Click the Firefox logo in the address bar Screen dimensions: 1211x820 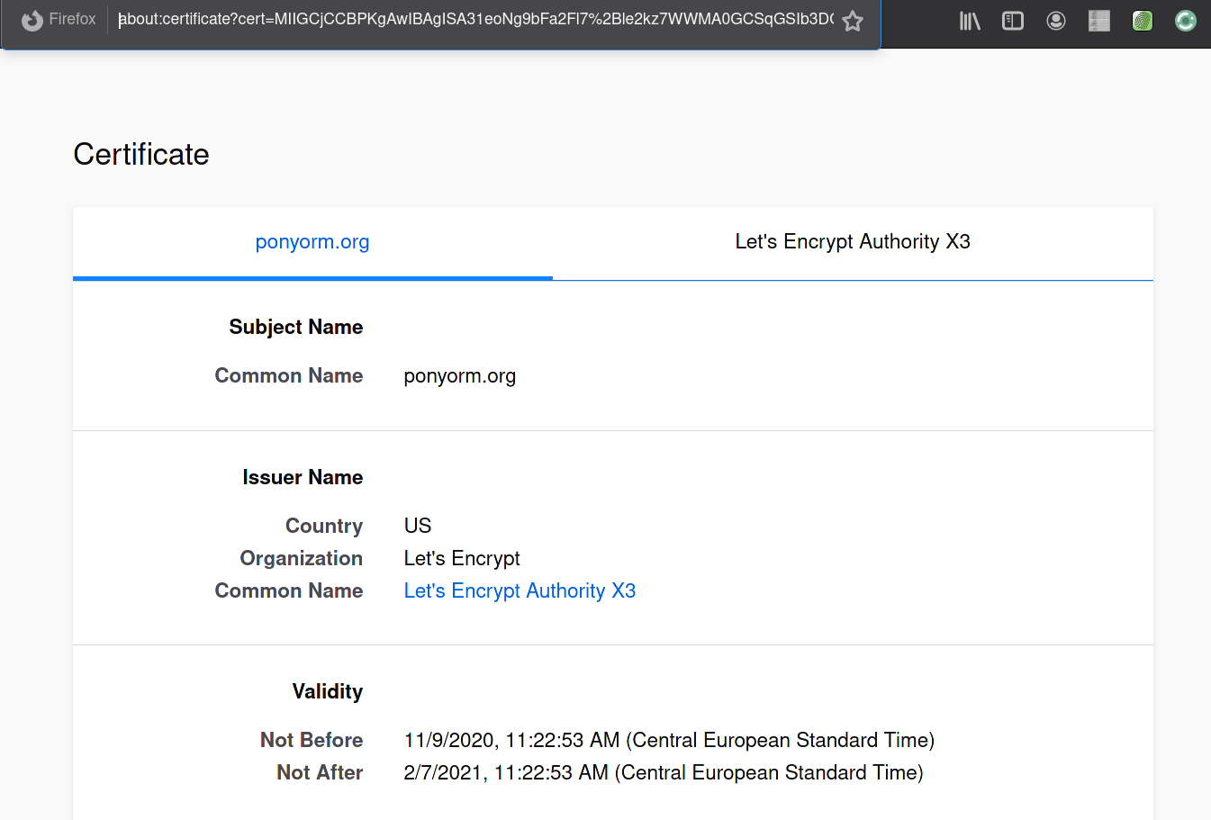pyautogui.click(x=32, y=20)
